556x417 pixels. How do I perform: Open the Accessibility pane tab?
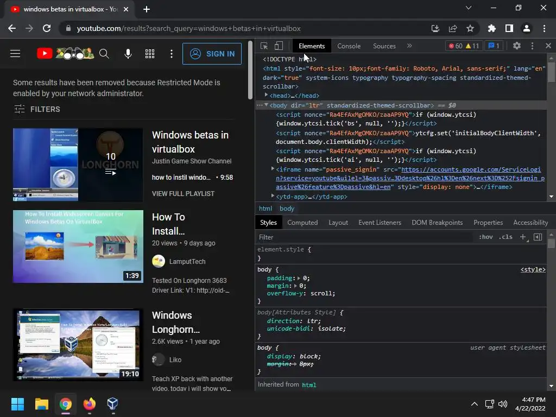[x=530, y=223]
